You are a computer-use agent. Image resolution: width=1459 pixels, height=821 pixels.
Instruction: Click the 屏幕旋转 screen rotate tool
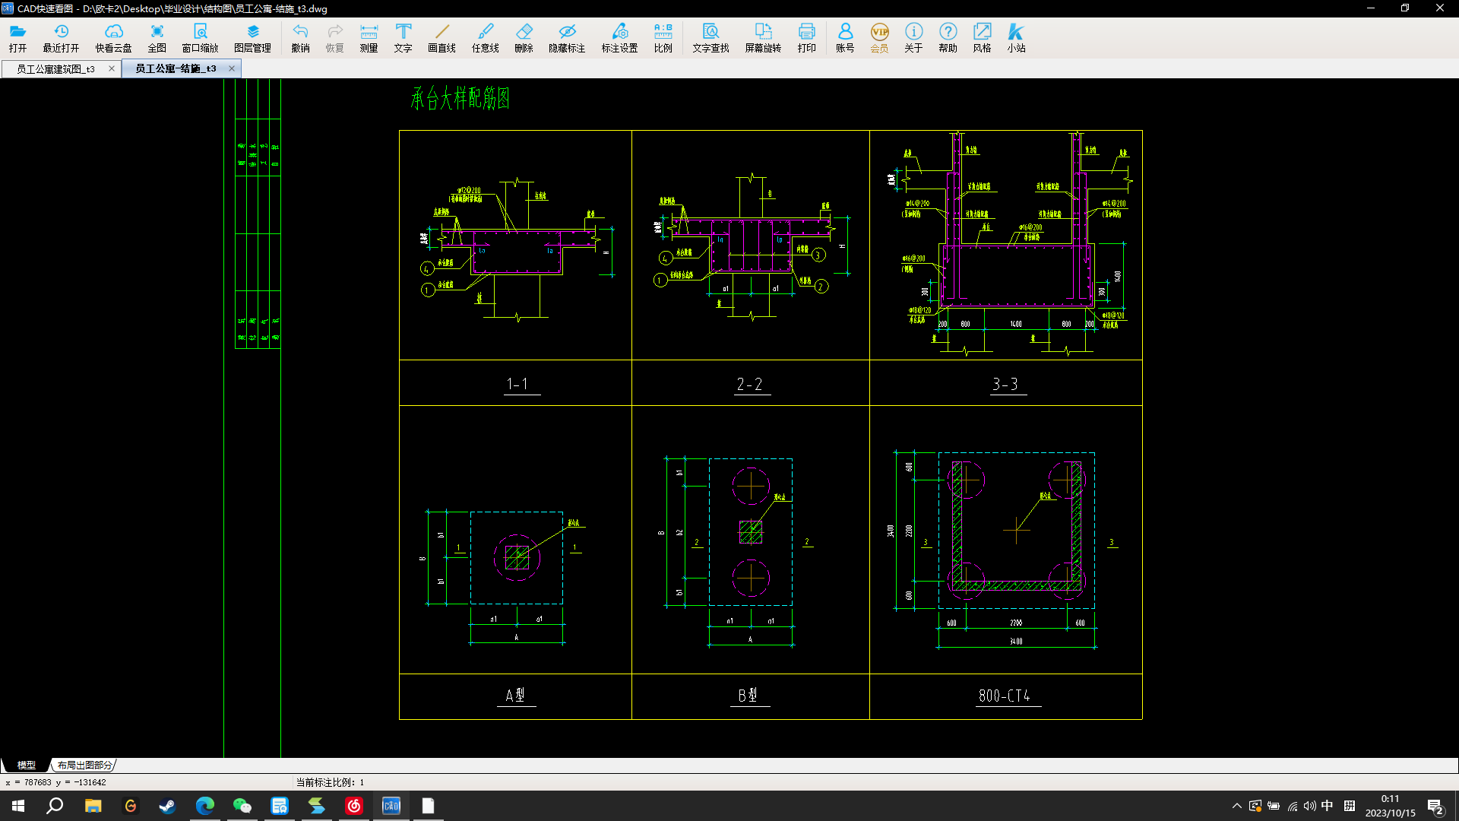point(763,37)
